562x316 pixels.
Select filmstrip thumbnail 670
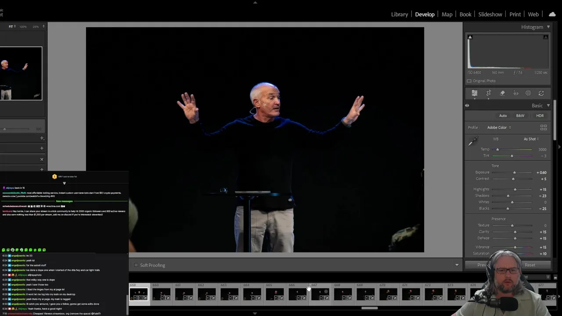pos(389,294)
